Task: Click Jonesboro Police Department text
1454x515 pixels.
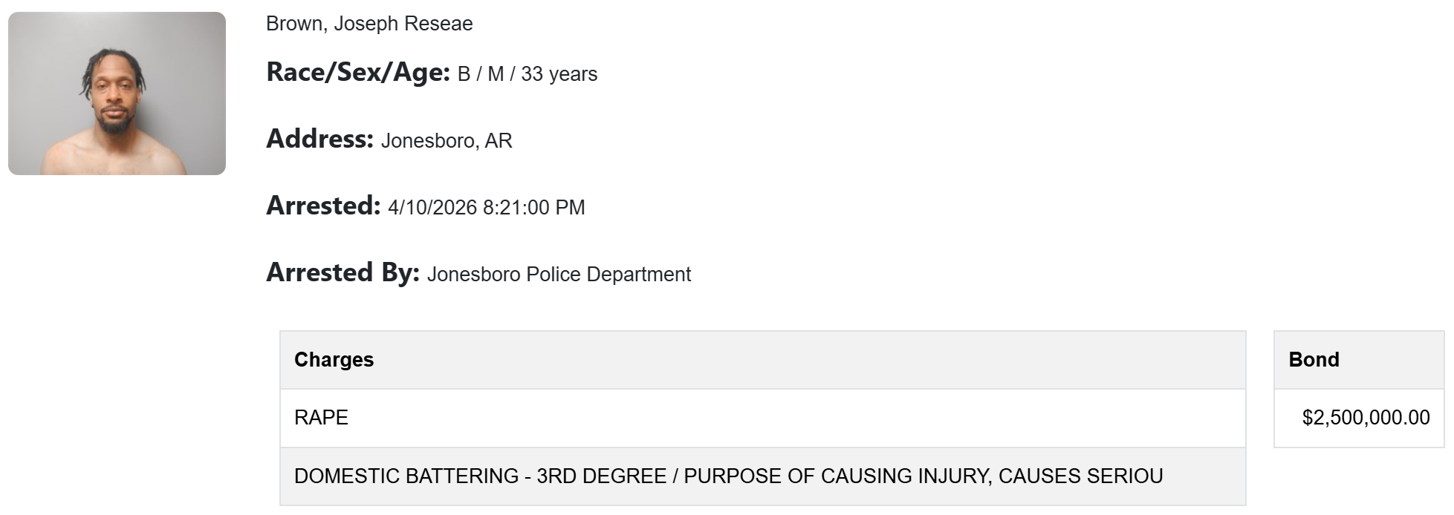Action: [559, 275]
